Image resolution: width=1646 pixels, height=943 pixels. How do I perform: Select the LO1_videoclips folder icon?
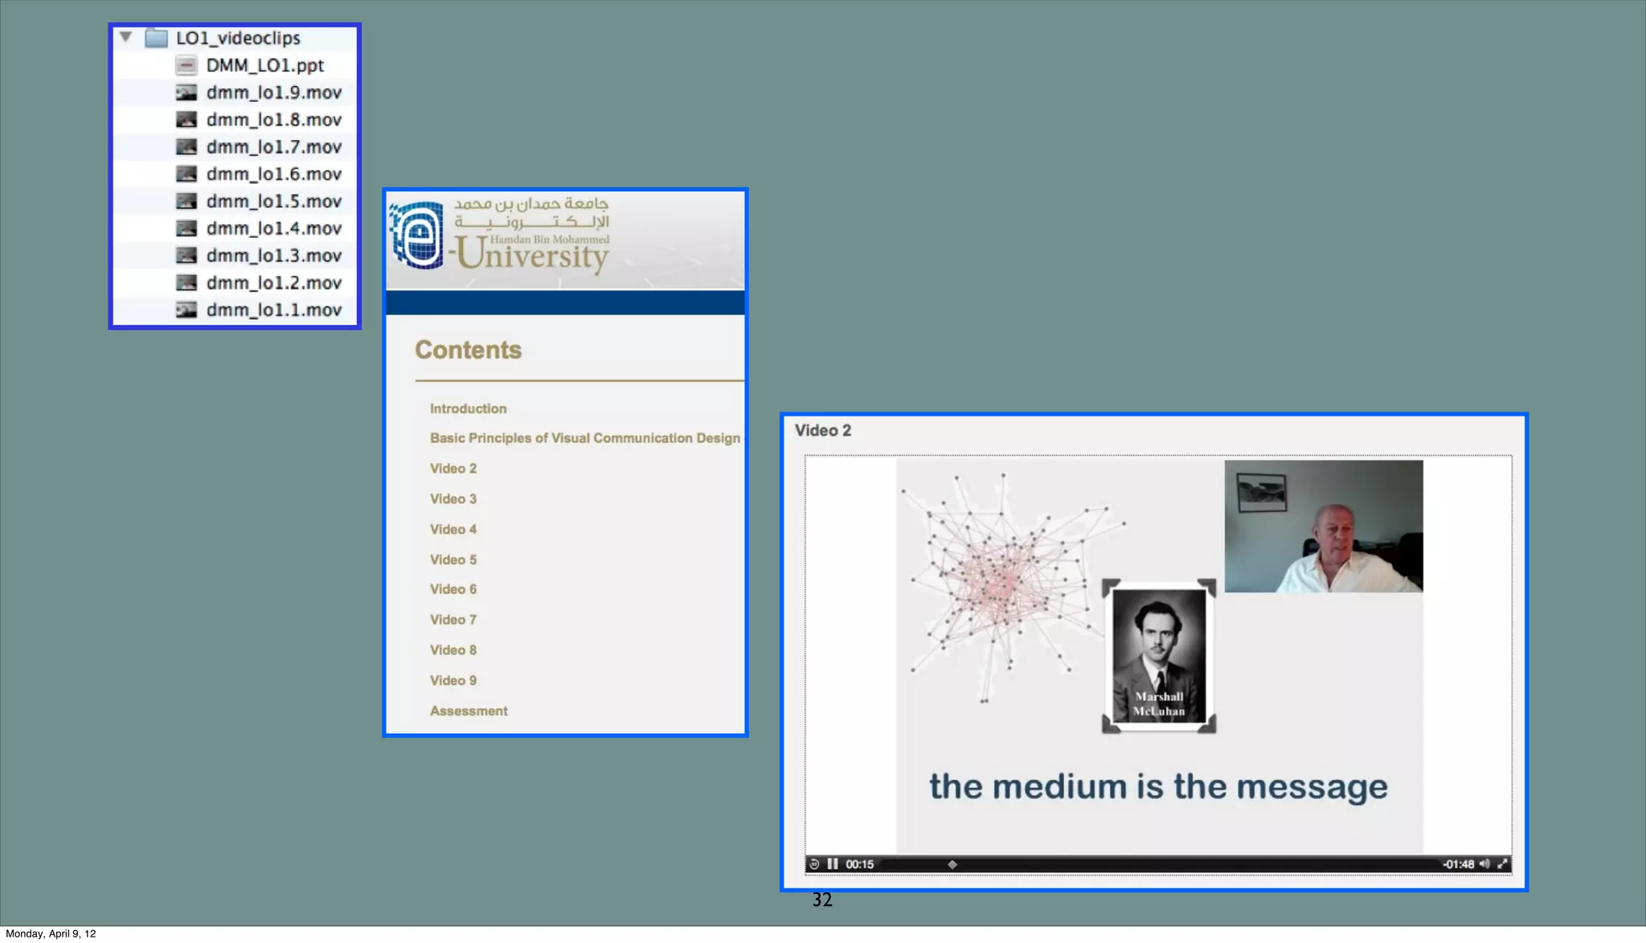(156, 38)
